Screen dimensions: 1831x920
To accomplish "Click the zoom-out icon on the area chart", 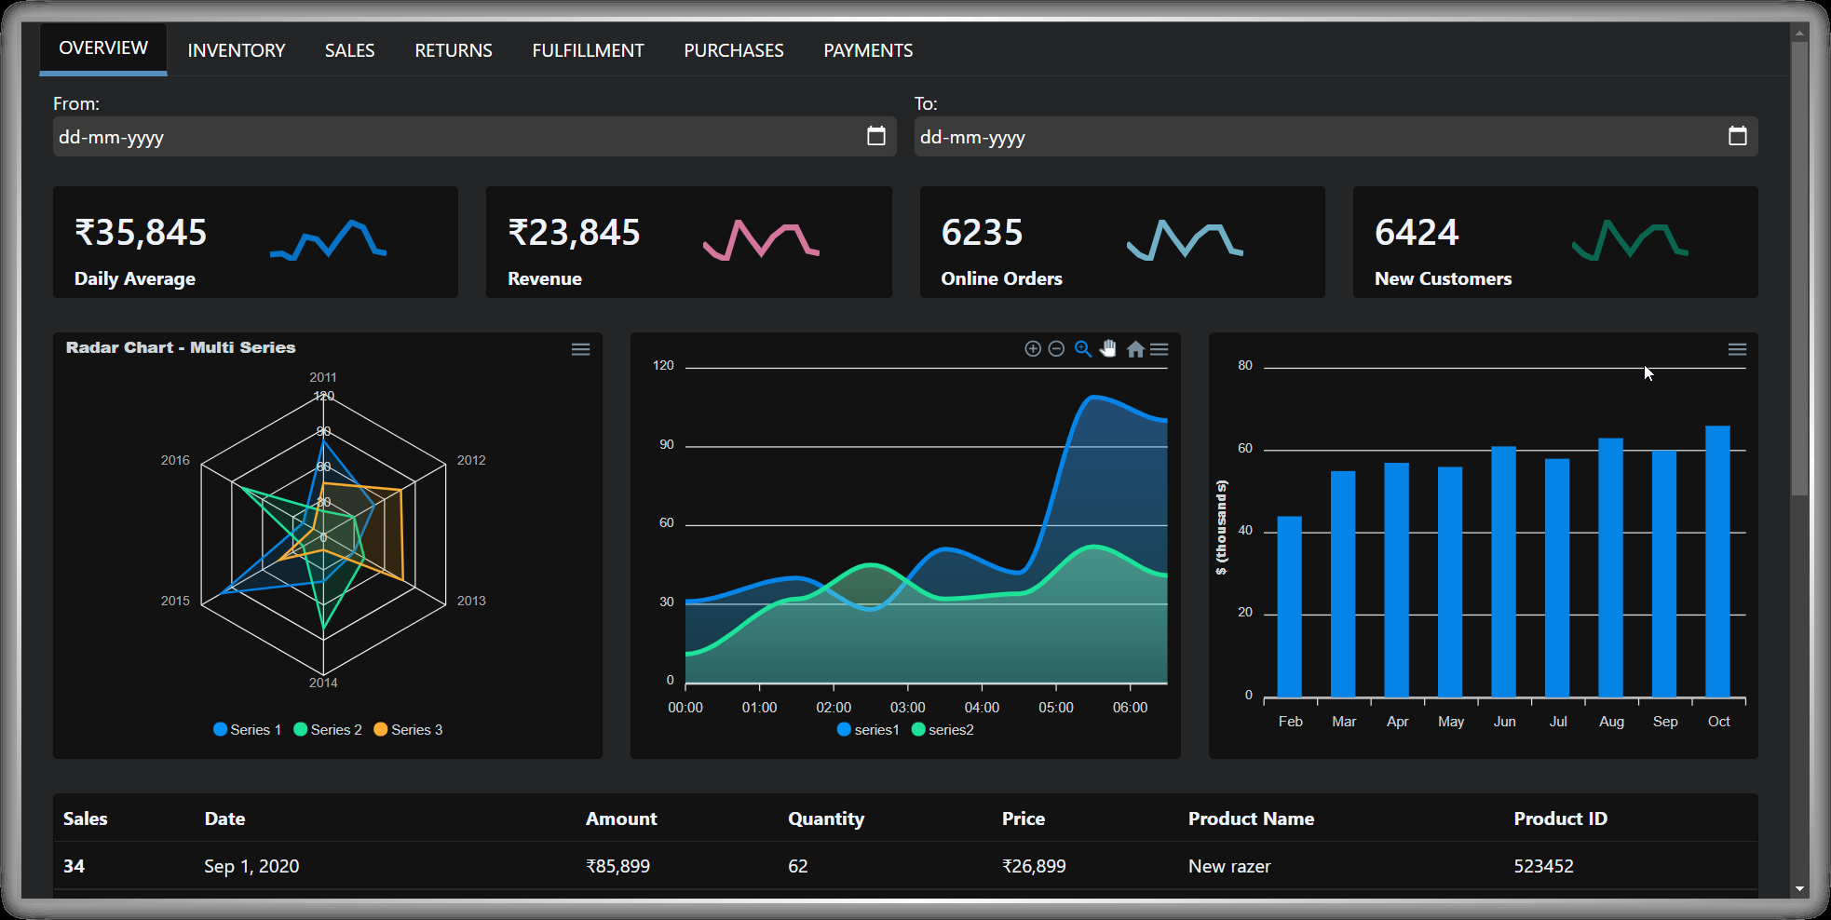I will [x=1056, y=348].
